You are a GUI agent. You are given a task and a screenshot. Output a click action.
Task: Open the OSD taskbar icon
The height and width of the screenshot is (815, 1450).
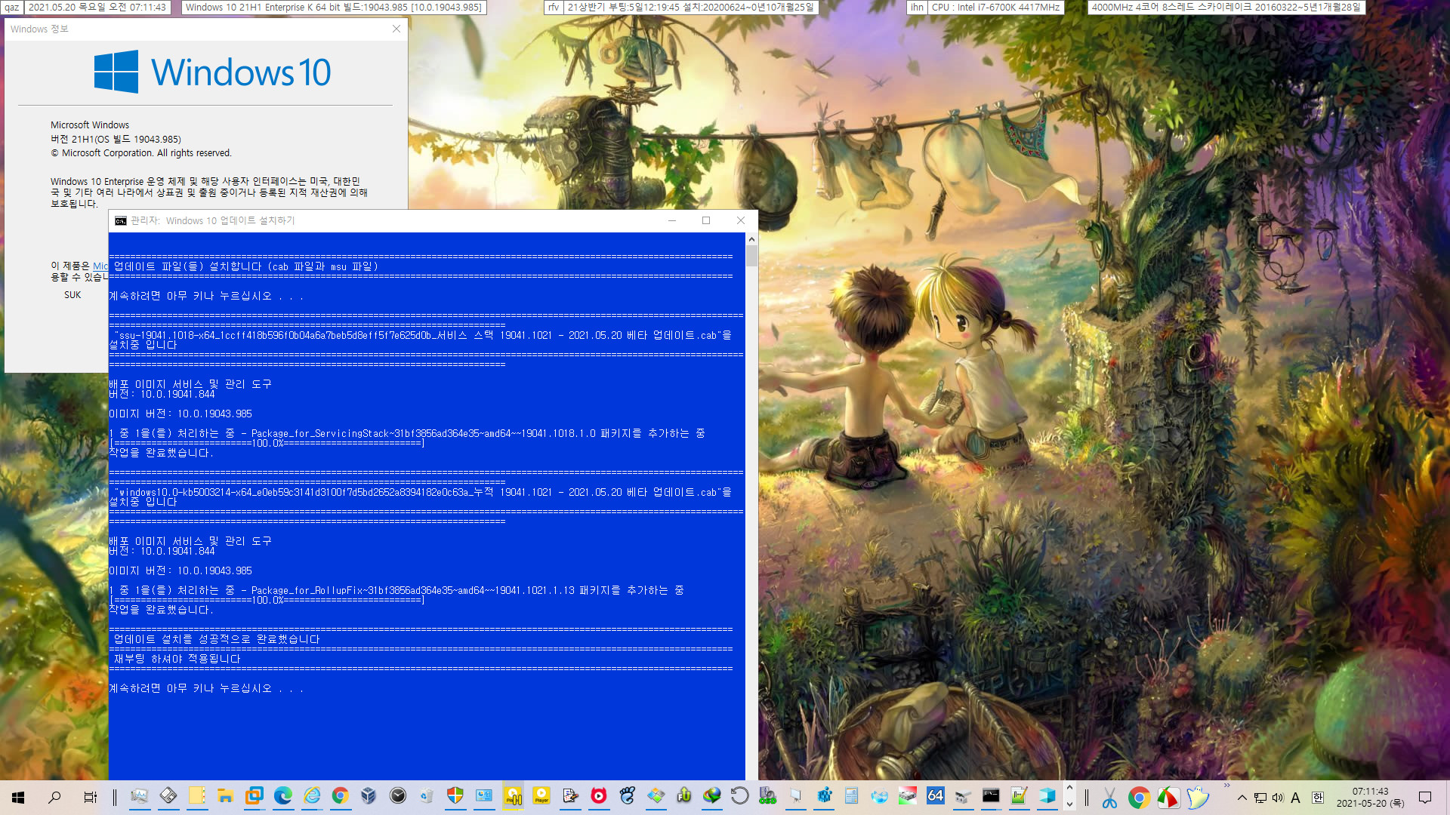point(768,796)
